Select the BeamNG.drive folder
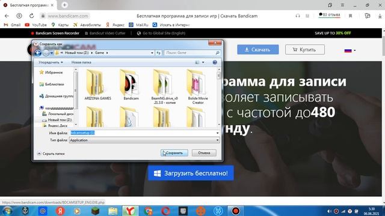The height and width of the screenshot is (216, 385). (x=164, y=86)
